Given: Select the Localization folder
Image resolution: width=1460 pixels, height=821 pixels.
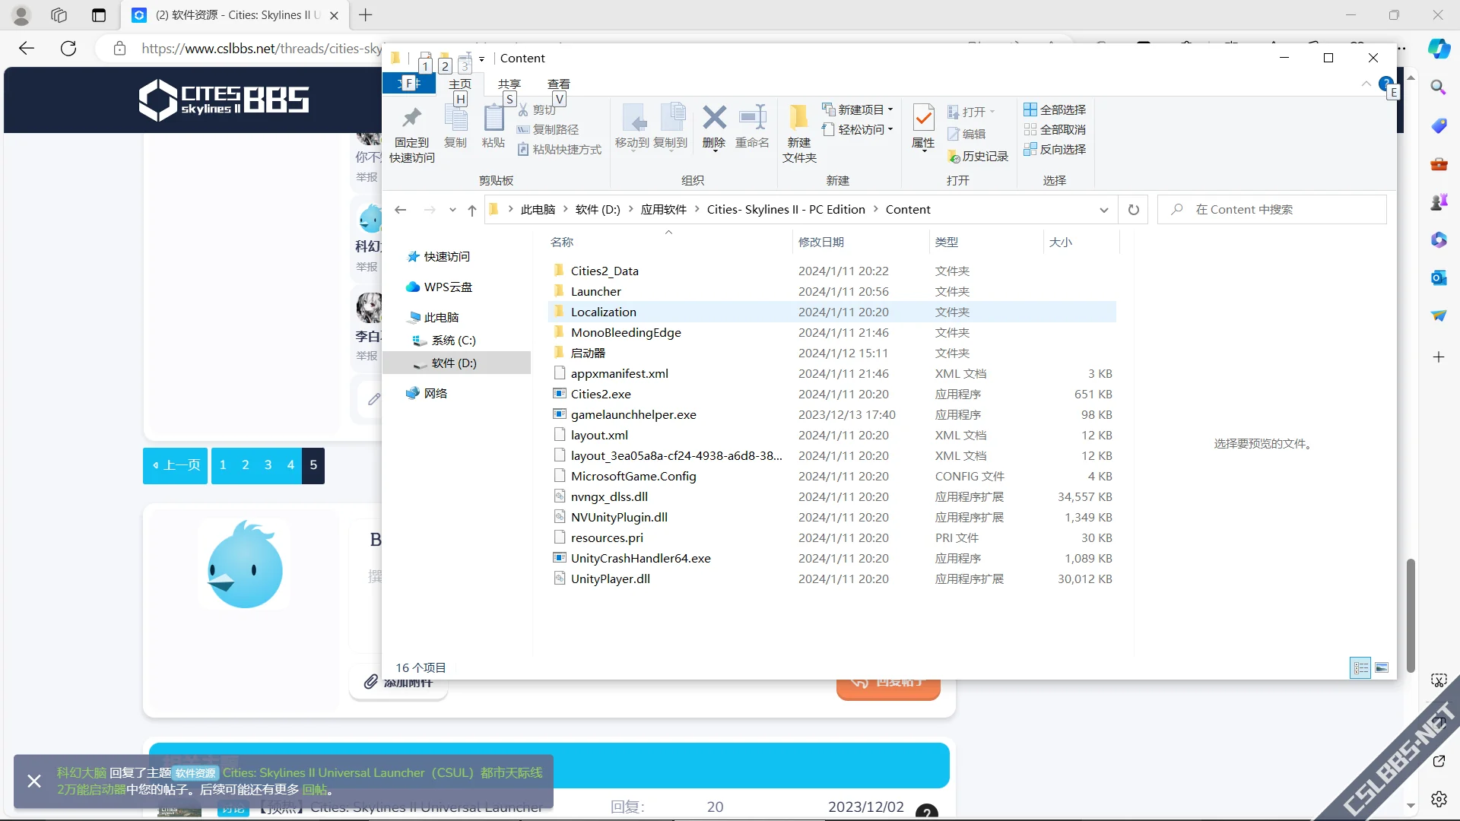Looking at the screenshot, I should click(832, 312).
